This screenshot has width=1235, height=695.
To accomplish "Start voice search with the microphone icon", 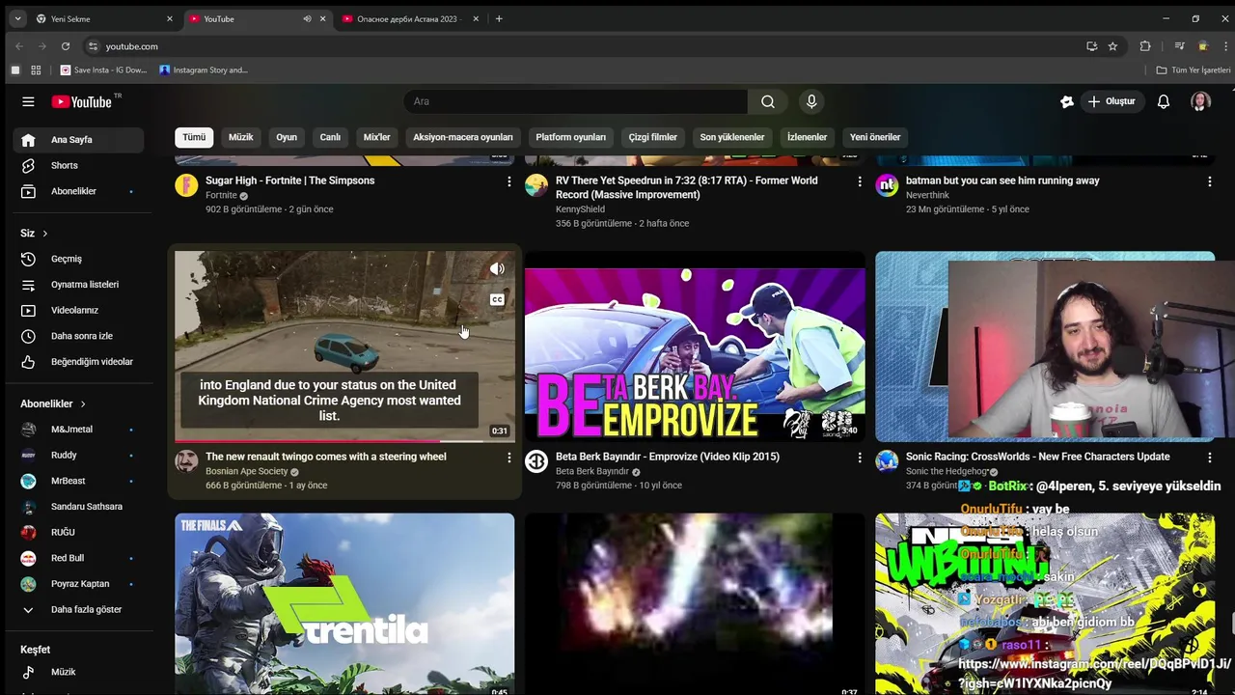I will click(811, 101).
